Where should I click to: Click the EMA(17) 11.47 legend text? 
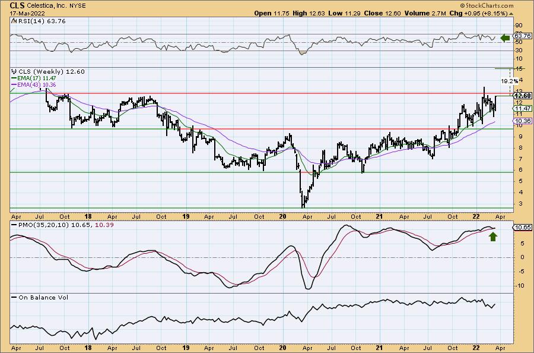click(x=37, y=78)
